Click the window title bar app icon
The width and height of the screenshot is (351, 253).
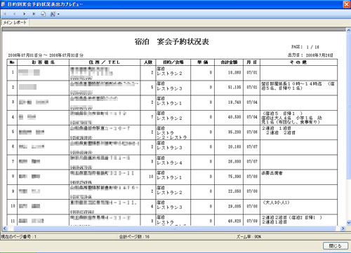[x=4, y=4]
